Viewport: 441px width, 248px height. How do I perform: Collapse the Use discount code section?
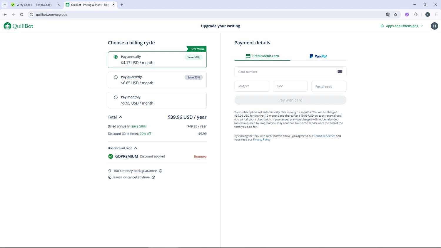(x=123, y=148)
